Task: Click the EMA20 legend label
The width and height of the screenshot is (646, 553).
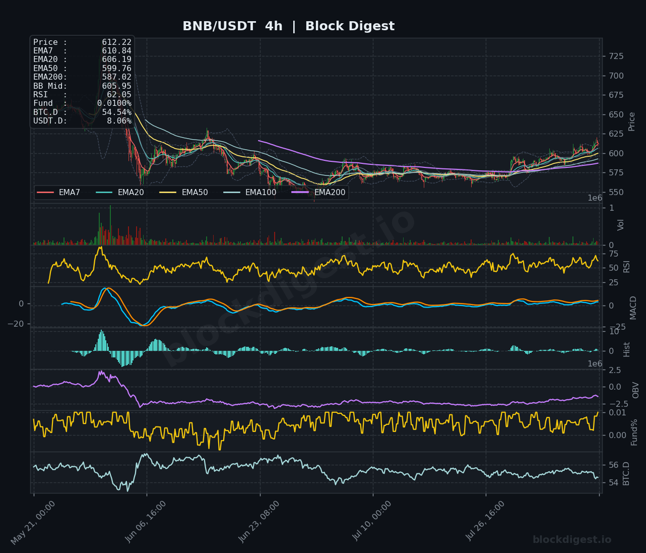Action: coord(131,193)
